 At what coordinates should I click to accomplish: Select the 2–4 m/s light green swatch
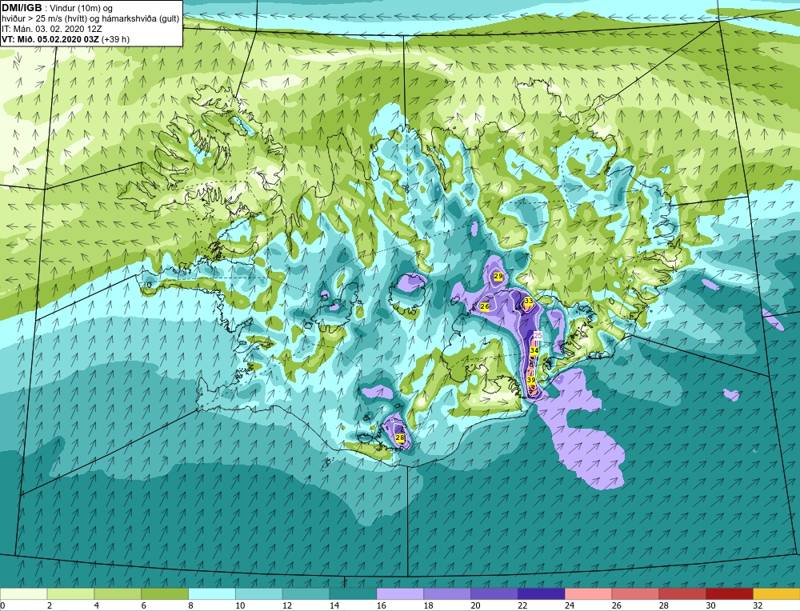tap(70, 593)
